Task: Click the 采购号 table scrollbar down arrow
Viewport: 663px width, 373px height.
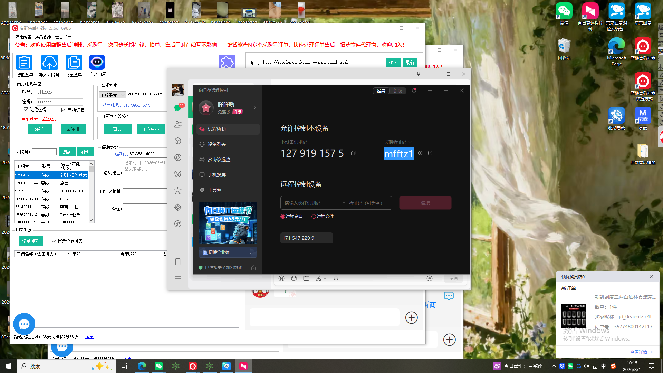Action: (x=92, y=220)
